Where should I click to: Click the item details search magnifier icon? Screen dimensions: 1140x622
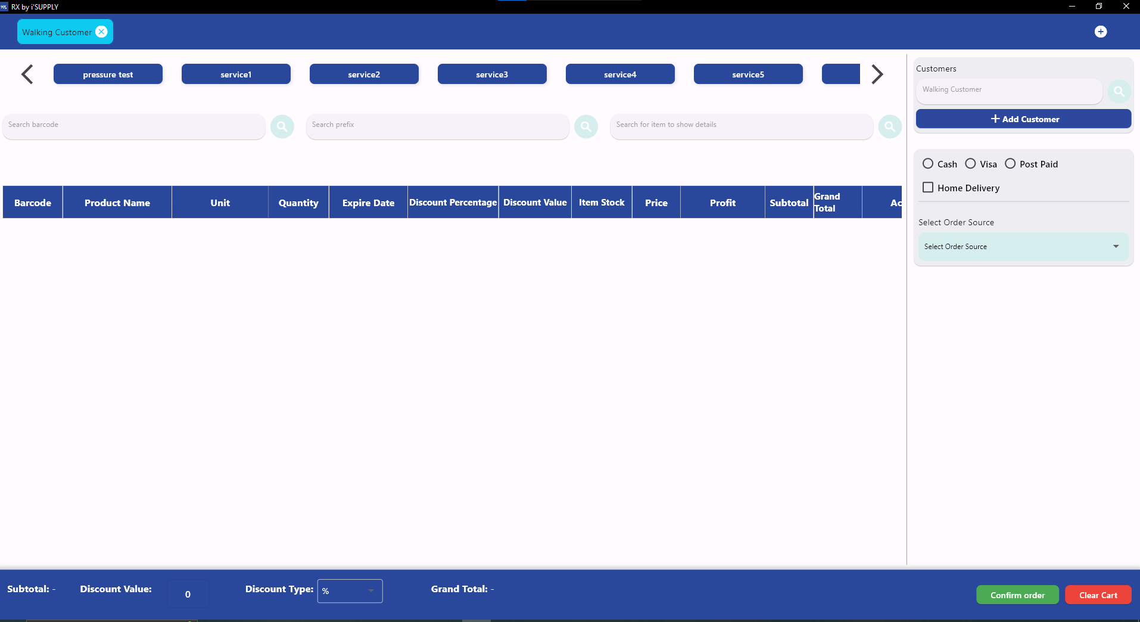click(890, 126)
